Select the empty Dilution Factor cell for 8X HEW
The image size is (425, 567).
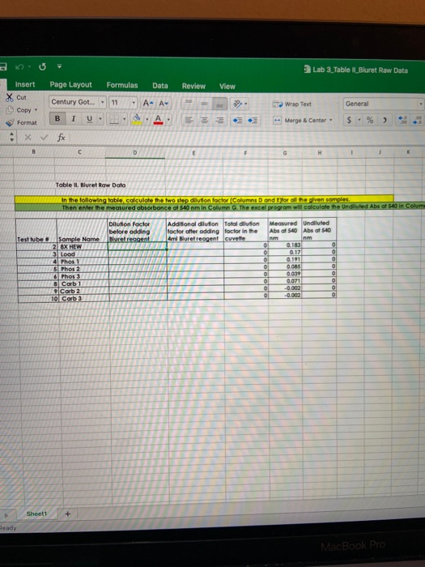point(138,246)
